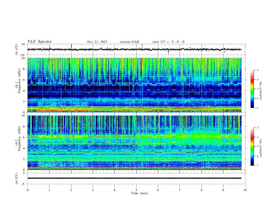Click the "8" kHz tick of ch.1 spectrogram

[24, 69]
